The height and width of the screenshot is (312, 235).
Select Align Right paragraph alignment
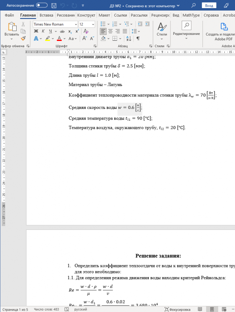pos(117,31)
